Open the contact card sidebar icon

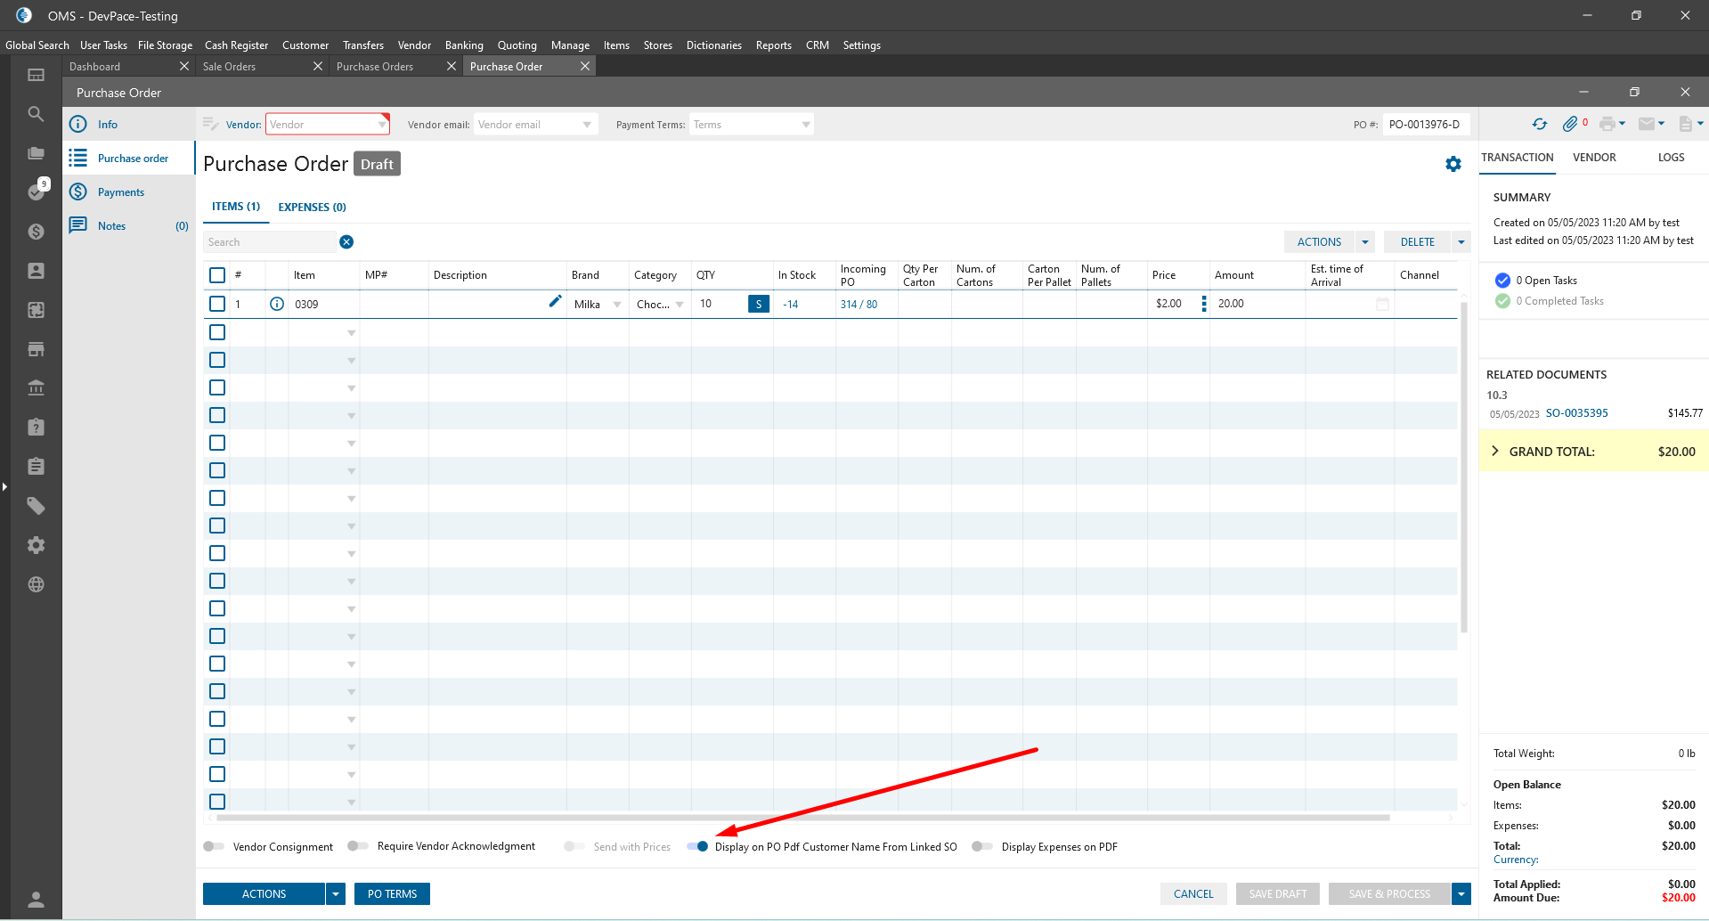tap(36, 271)
